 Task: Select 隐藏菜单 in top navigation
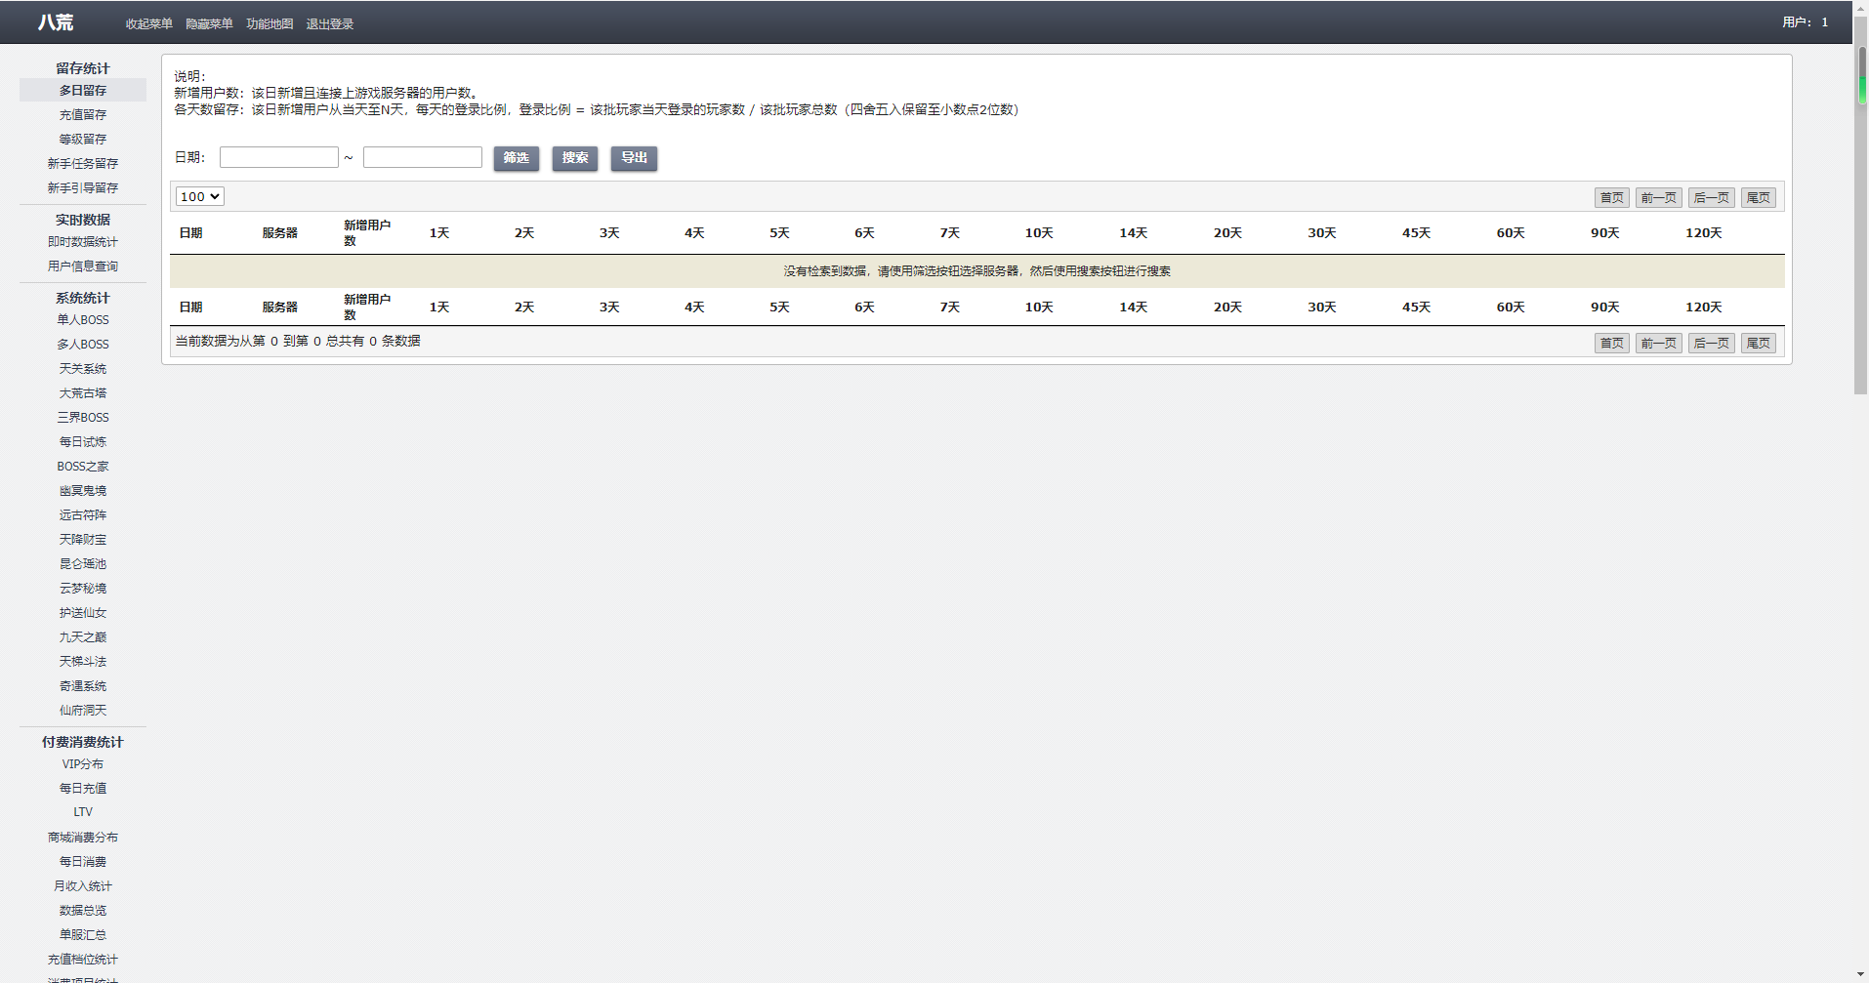point(209,23)
